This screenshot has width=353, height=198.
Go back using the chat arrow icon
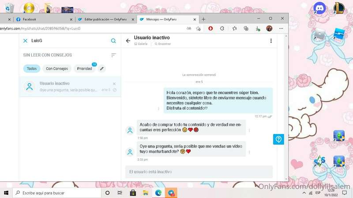click(x=128, y=40)
